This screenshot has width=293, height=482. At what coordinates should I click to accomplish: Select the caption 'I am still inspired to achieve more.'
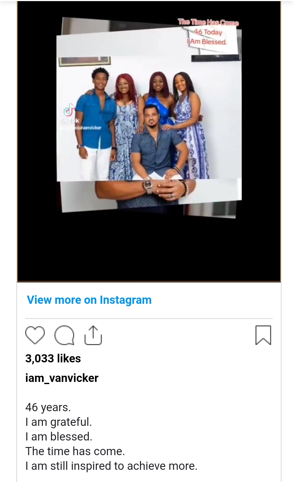pyautogui.click(x=111, y=466)
